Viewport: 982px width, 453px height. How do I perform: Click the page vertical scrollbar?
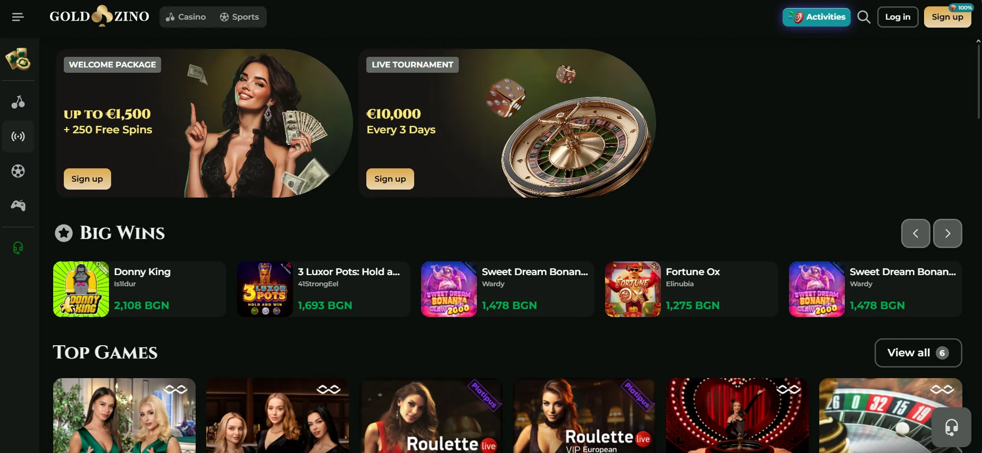(x=978, y=80)
